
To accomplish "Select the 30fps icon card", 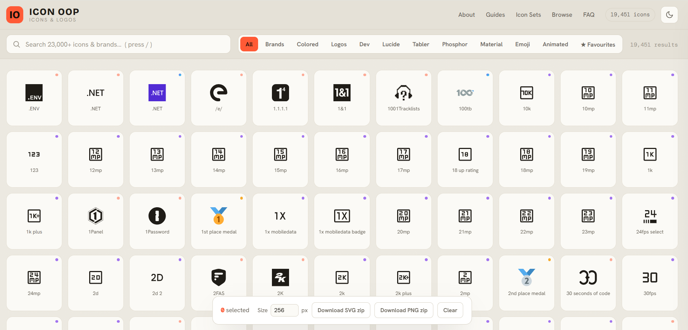I will (650, 283).
